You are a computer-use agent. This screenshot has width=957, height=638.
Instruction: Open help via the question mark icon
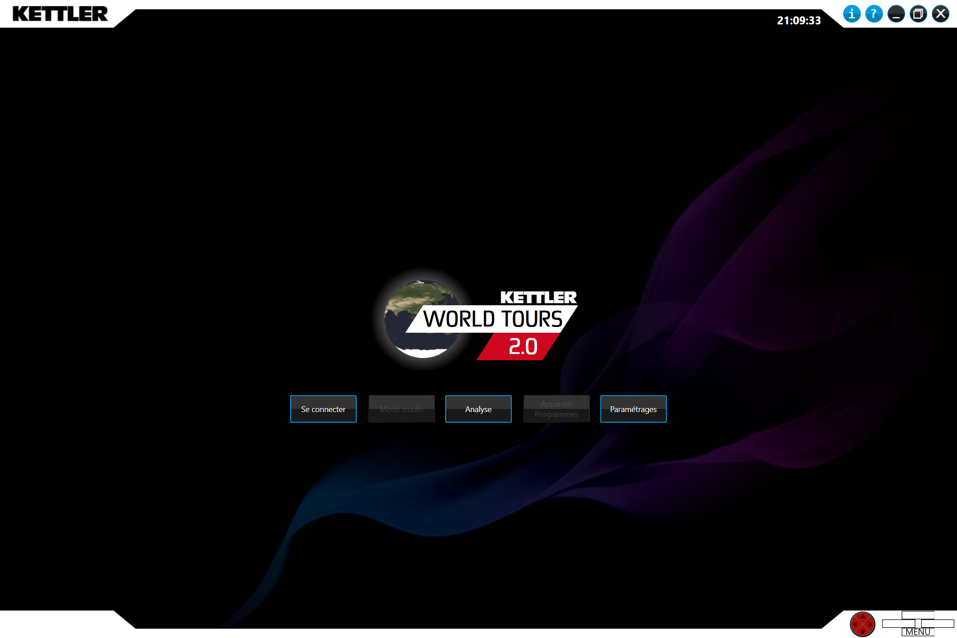click(874, 14)
